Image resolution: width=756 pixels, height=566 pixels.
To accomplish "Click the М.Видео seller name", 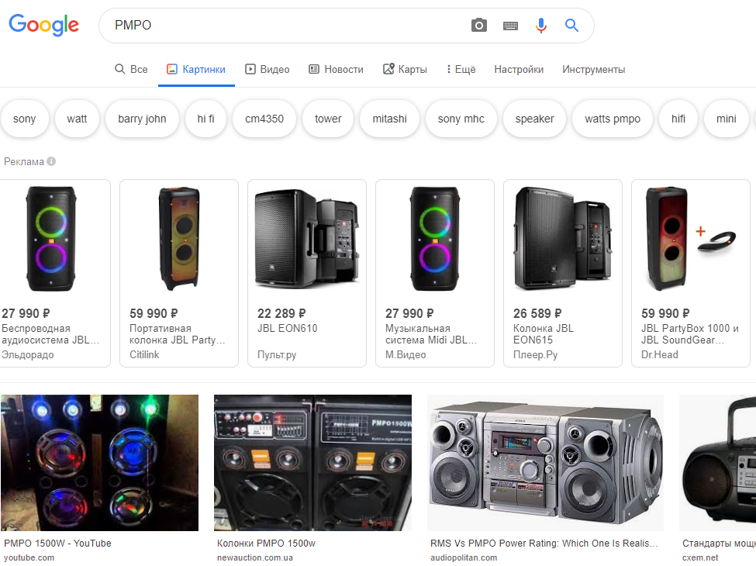I will pos(406,355).
